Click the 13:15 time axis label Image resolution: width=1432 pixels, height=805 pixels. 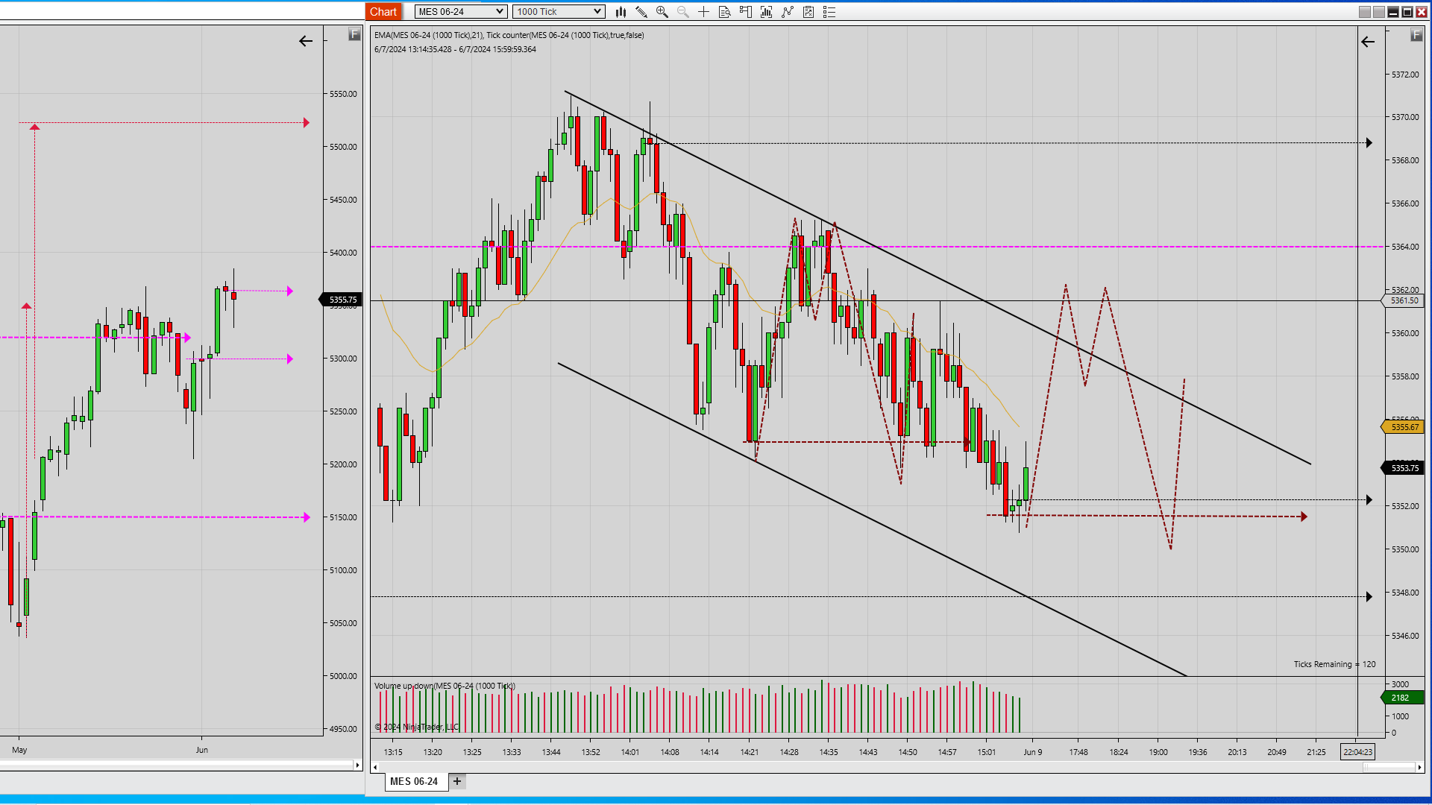coord(393,752)
